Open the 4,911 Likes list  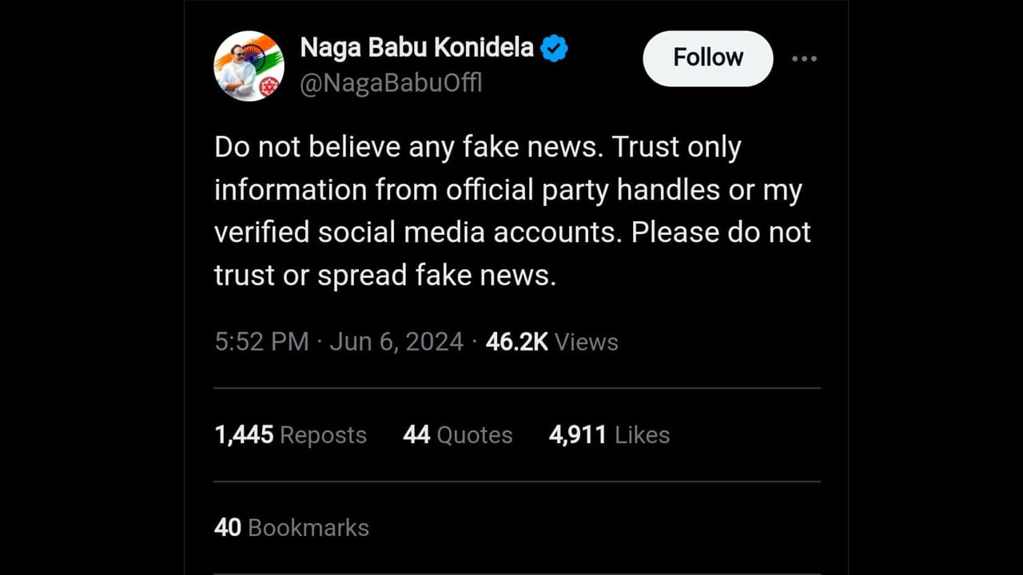[609, 434]
